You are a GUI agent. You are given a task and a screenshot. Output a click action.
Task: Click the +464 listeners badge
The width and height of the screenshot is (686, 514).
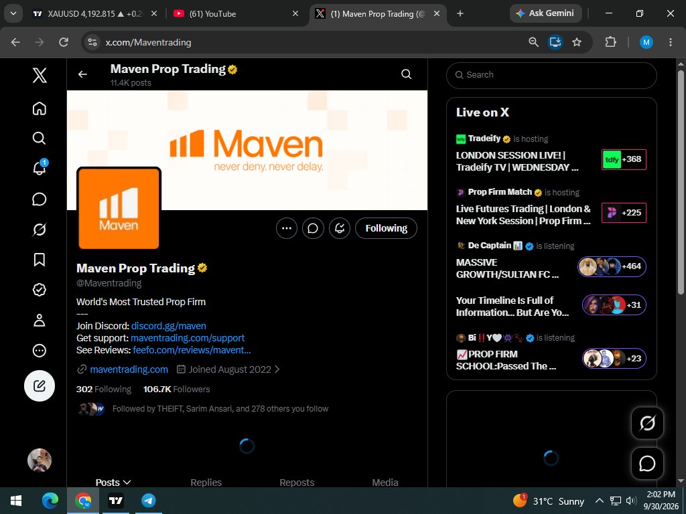[612, 266]
